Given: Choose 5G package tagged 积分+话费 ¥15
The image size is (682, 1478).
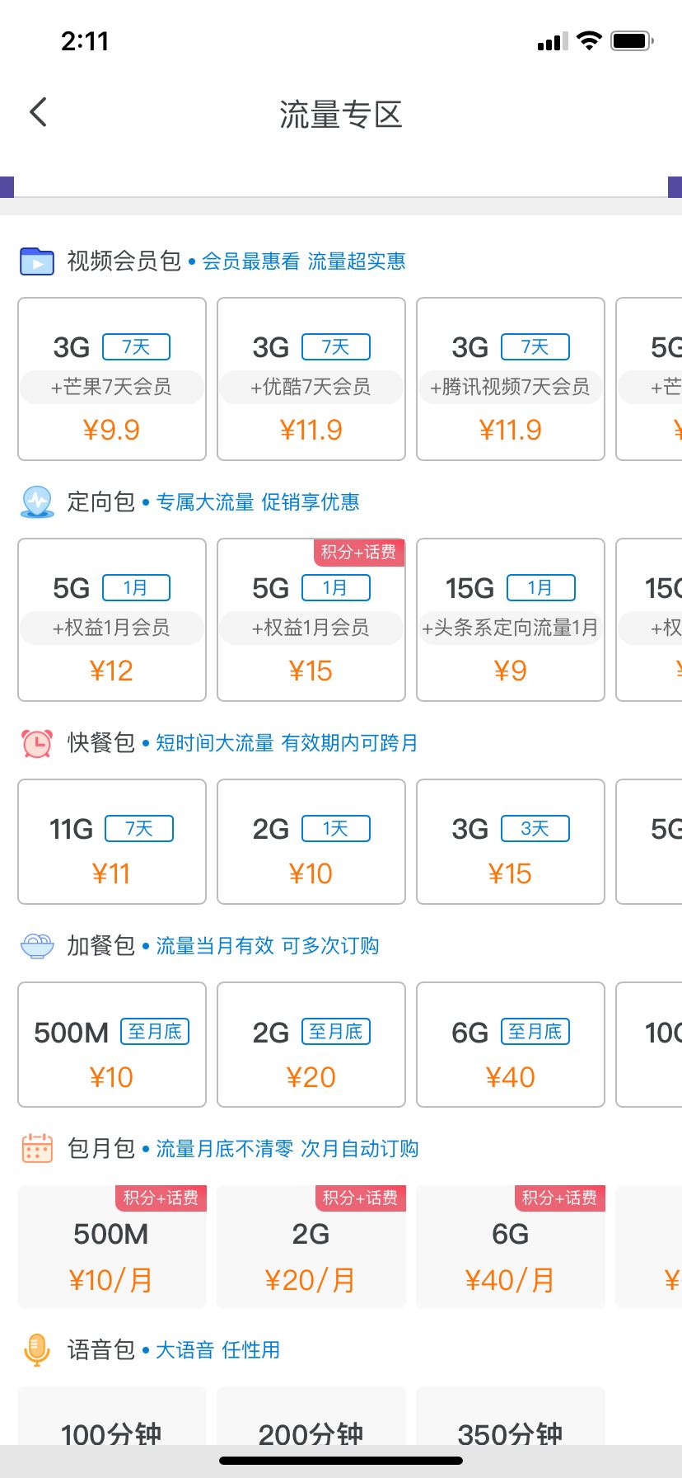Looking at the screenshot, I should coord(311,619).
